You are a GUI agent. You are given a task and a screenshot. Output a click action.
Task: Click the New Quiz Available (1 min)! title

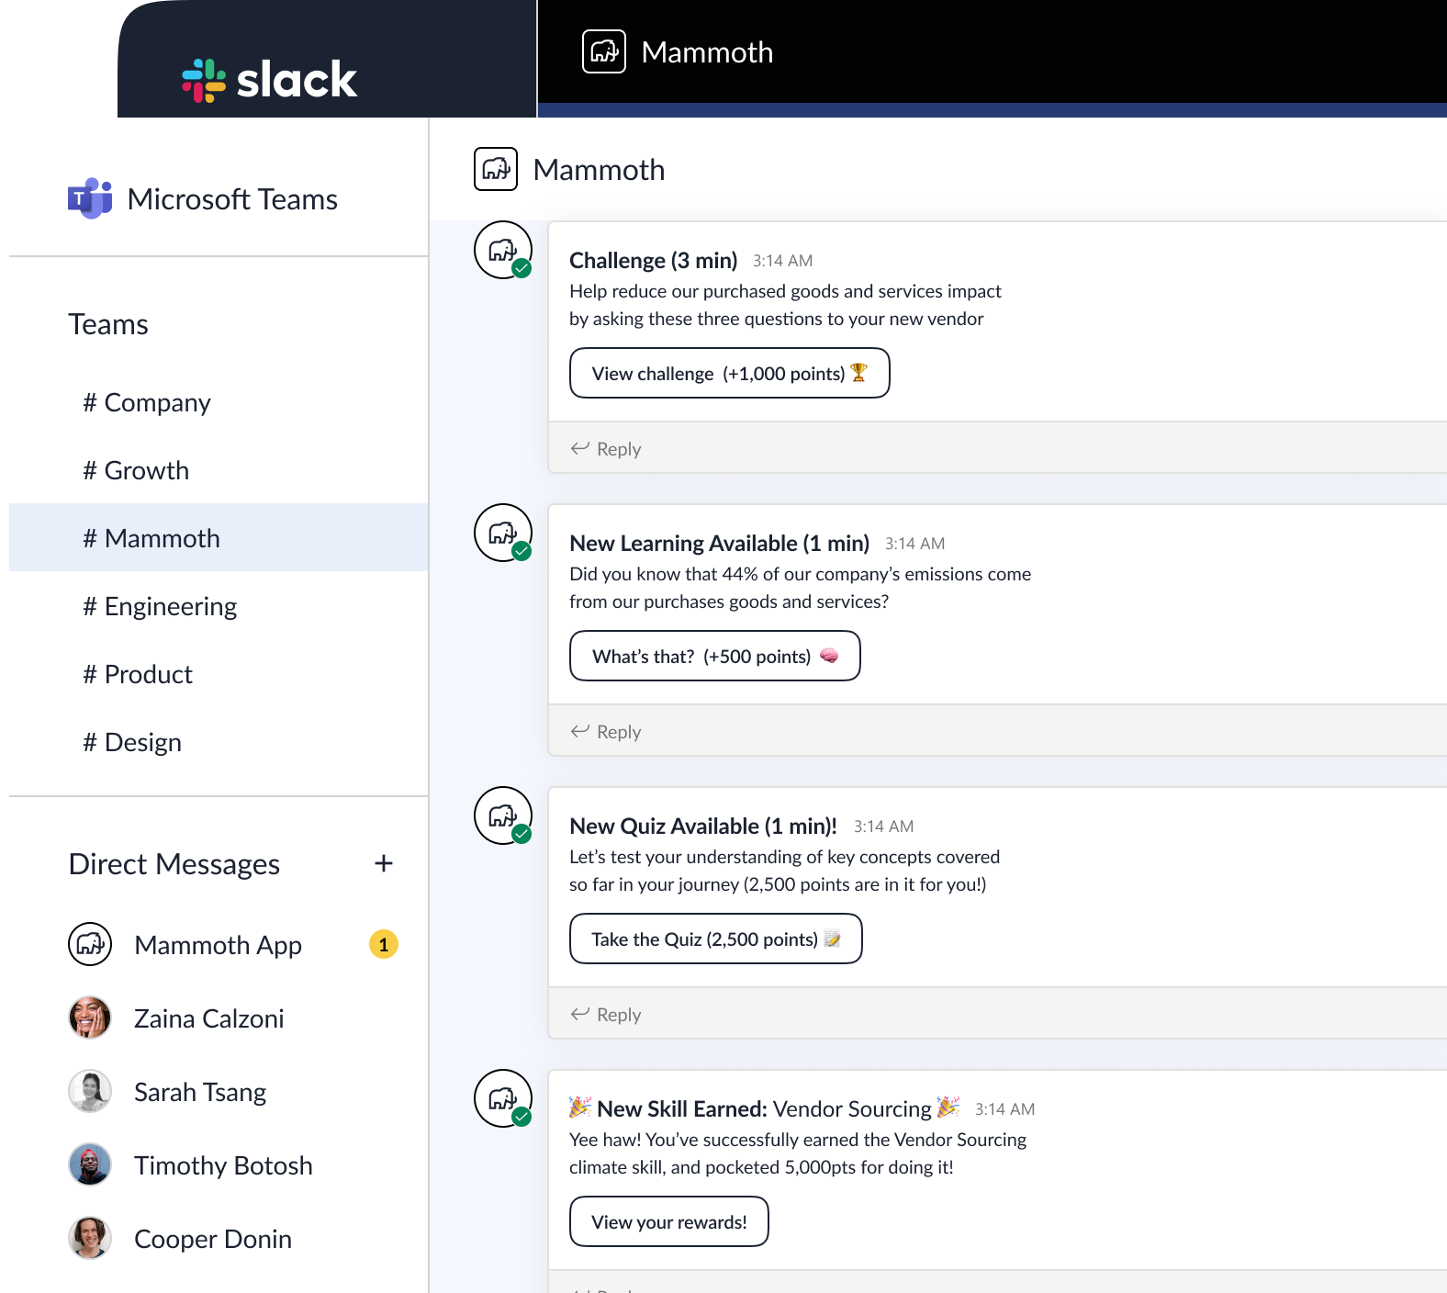pos(703,826)
